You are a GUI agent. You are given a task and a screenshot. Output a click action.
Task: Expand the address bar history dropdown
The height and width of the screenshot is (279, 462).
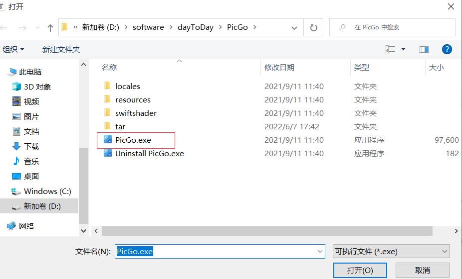pyautogui.click(x=294, y=28)
